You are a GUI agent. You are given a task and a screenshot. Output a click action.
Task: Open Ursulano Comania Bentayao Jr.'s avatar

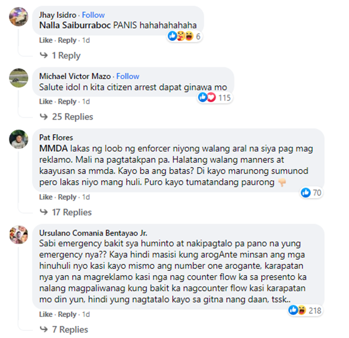point(19,235)
